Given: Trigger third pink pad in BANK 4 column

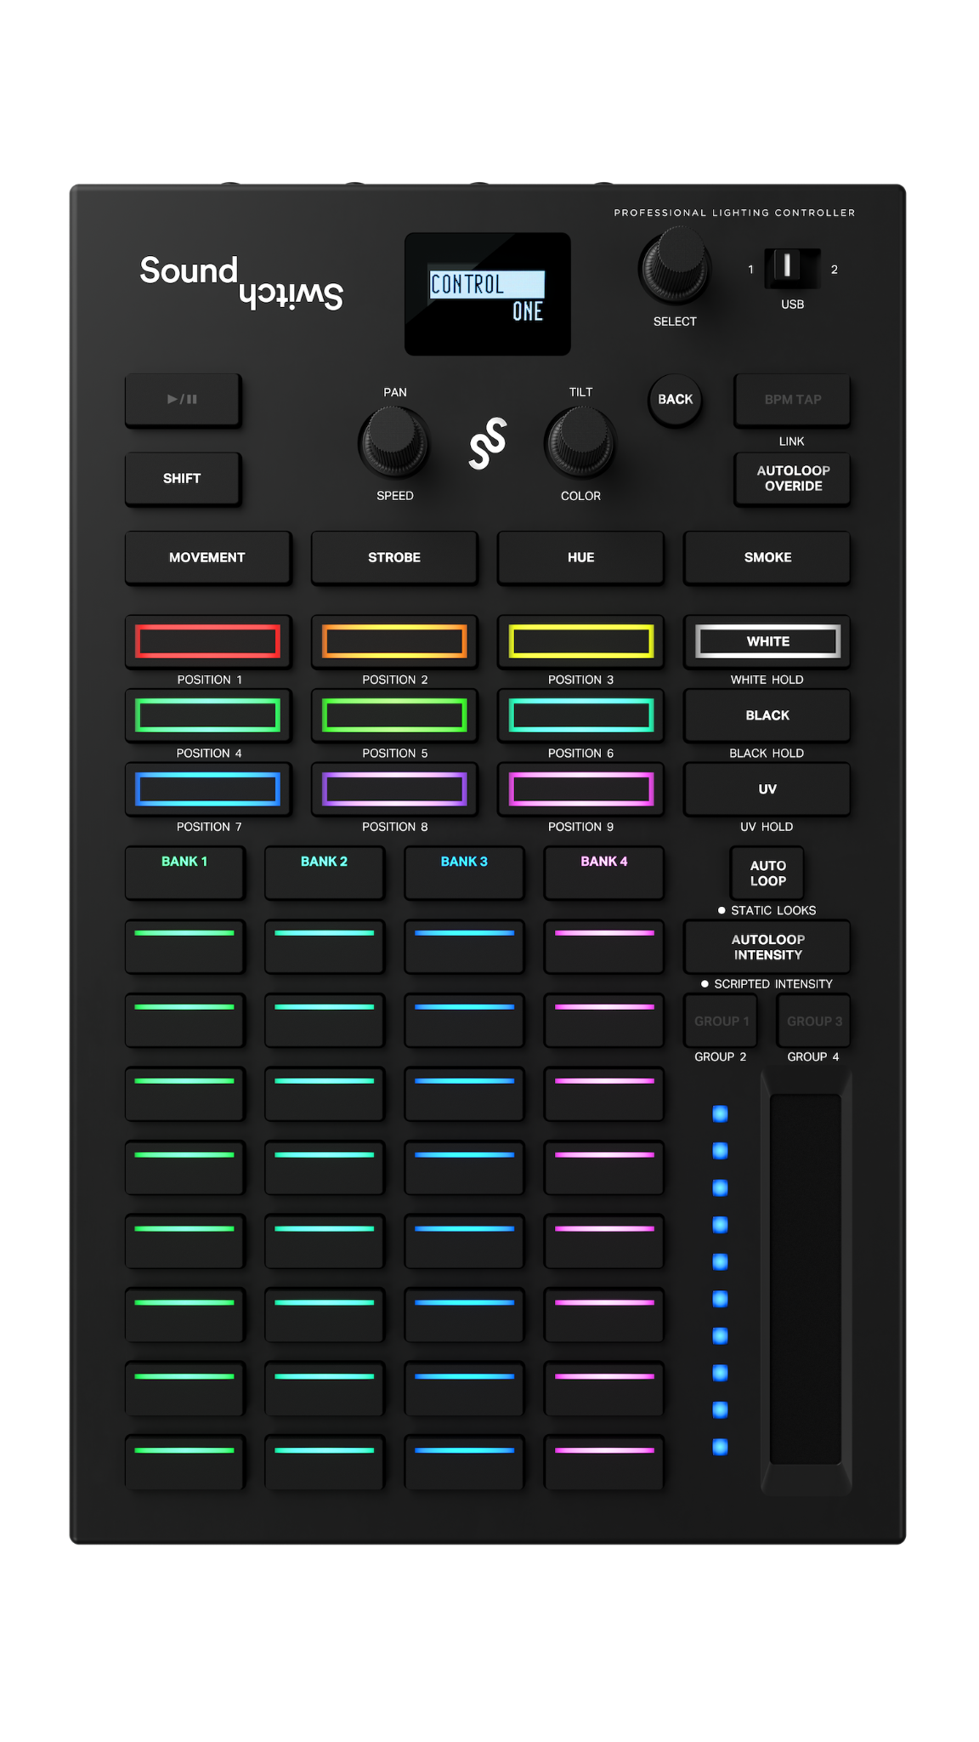Looking at the screenshot, I should click(x=603, y=1095).
